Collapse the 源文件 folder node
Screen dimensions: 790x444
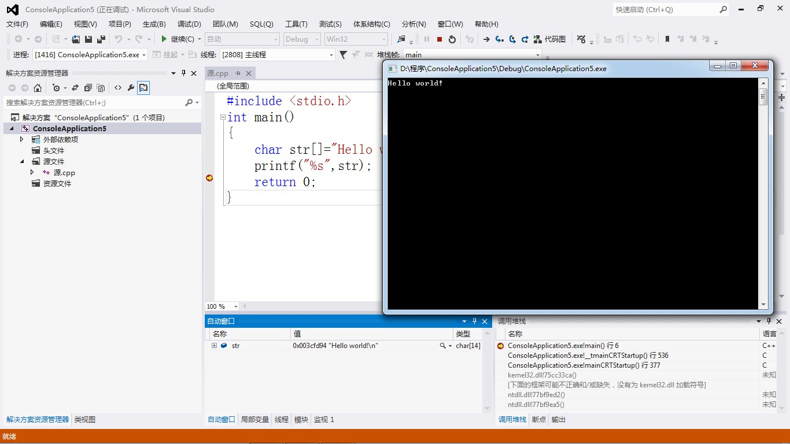pos(22,161)
